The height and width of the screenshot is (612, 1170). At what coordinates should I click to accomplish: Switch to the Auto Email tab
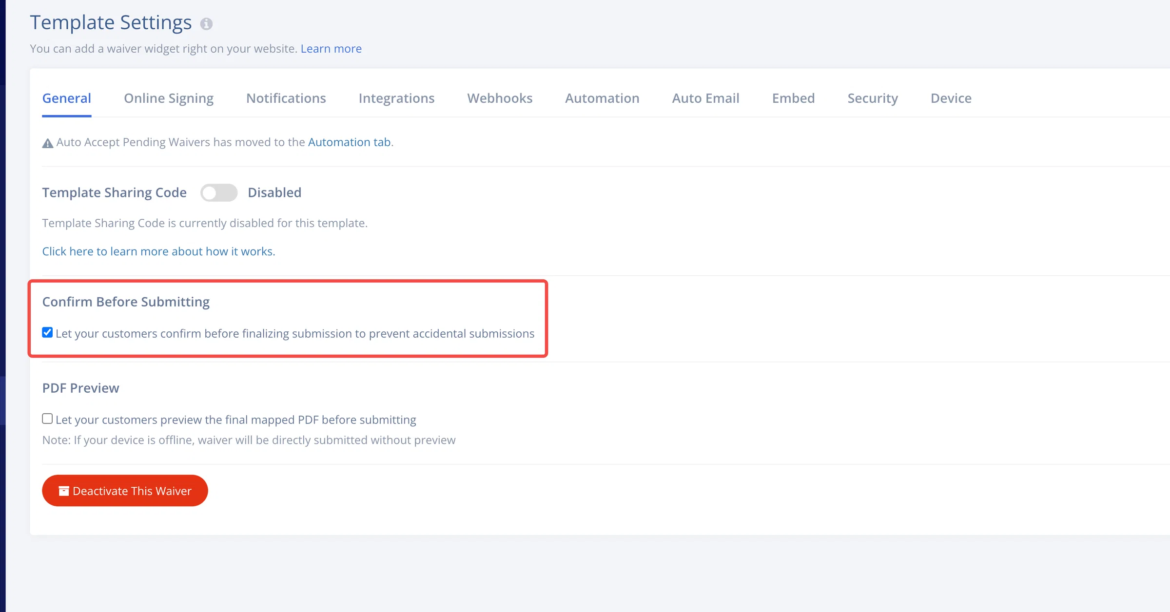tap(705, 98)
